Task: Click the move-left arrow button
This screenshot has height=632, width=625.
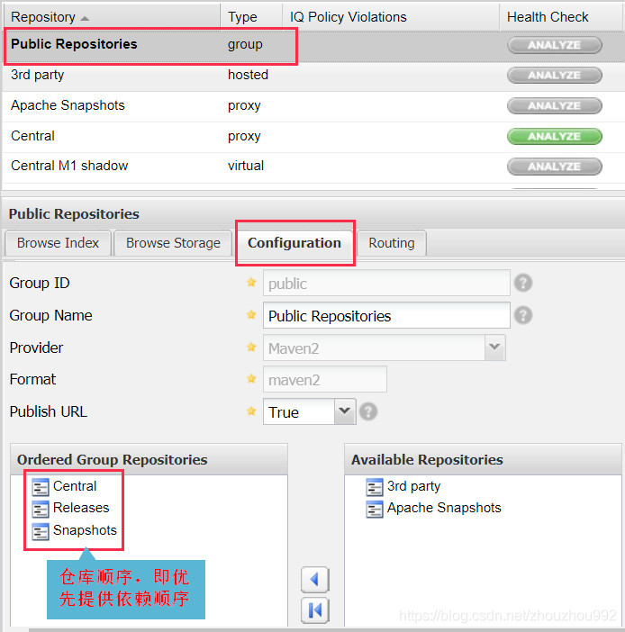Action: click(x=315, y=580)
